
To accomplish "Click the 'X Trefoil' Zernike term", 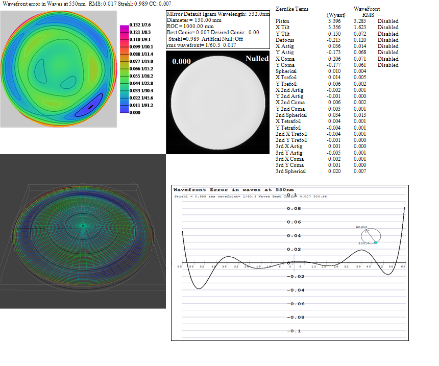I will point(286,77).
